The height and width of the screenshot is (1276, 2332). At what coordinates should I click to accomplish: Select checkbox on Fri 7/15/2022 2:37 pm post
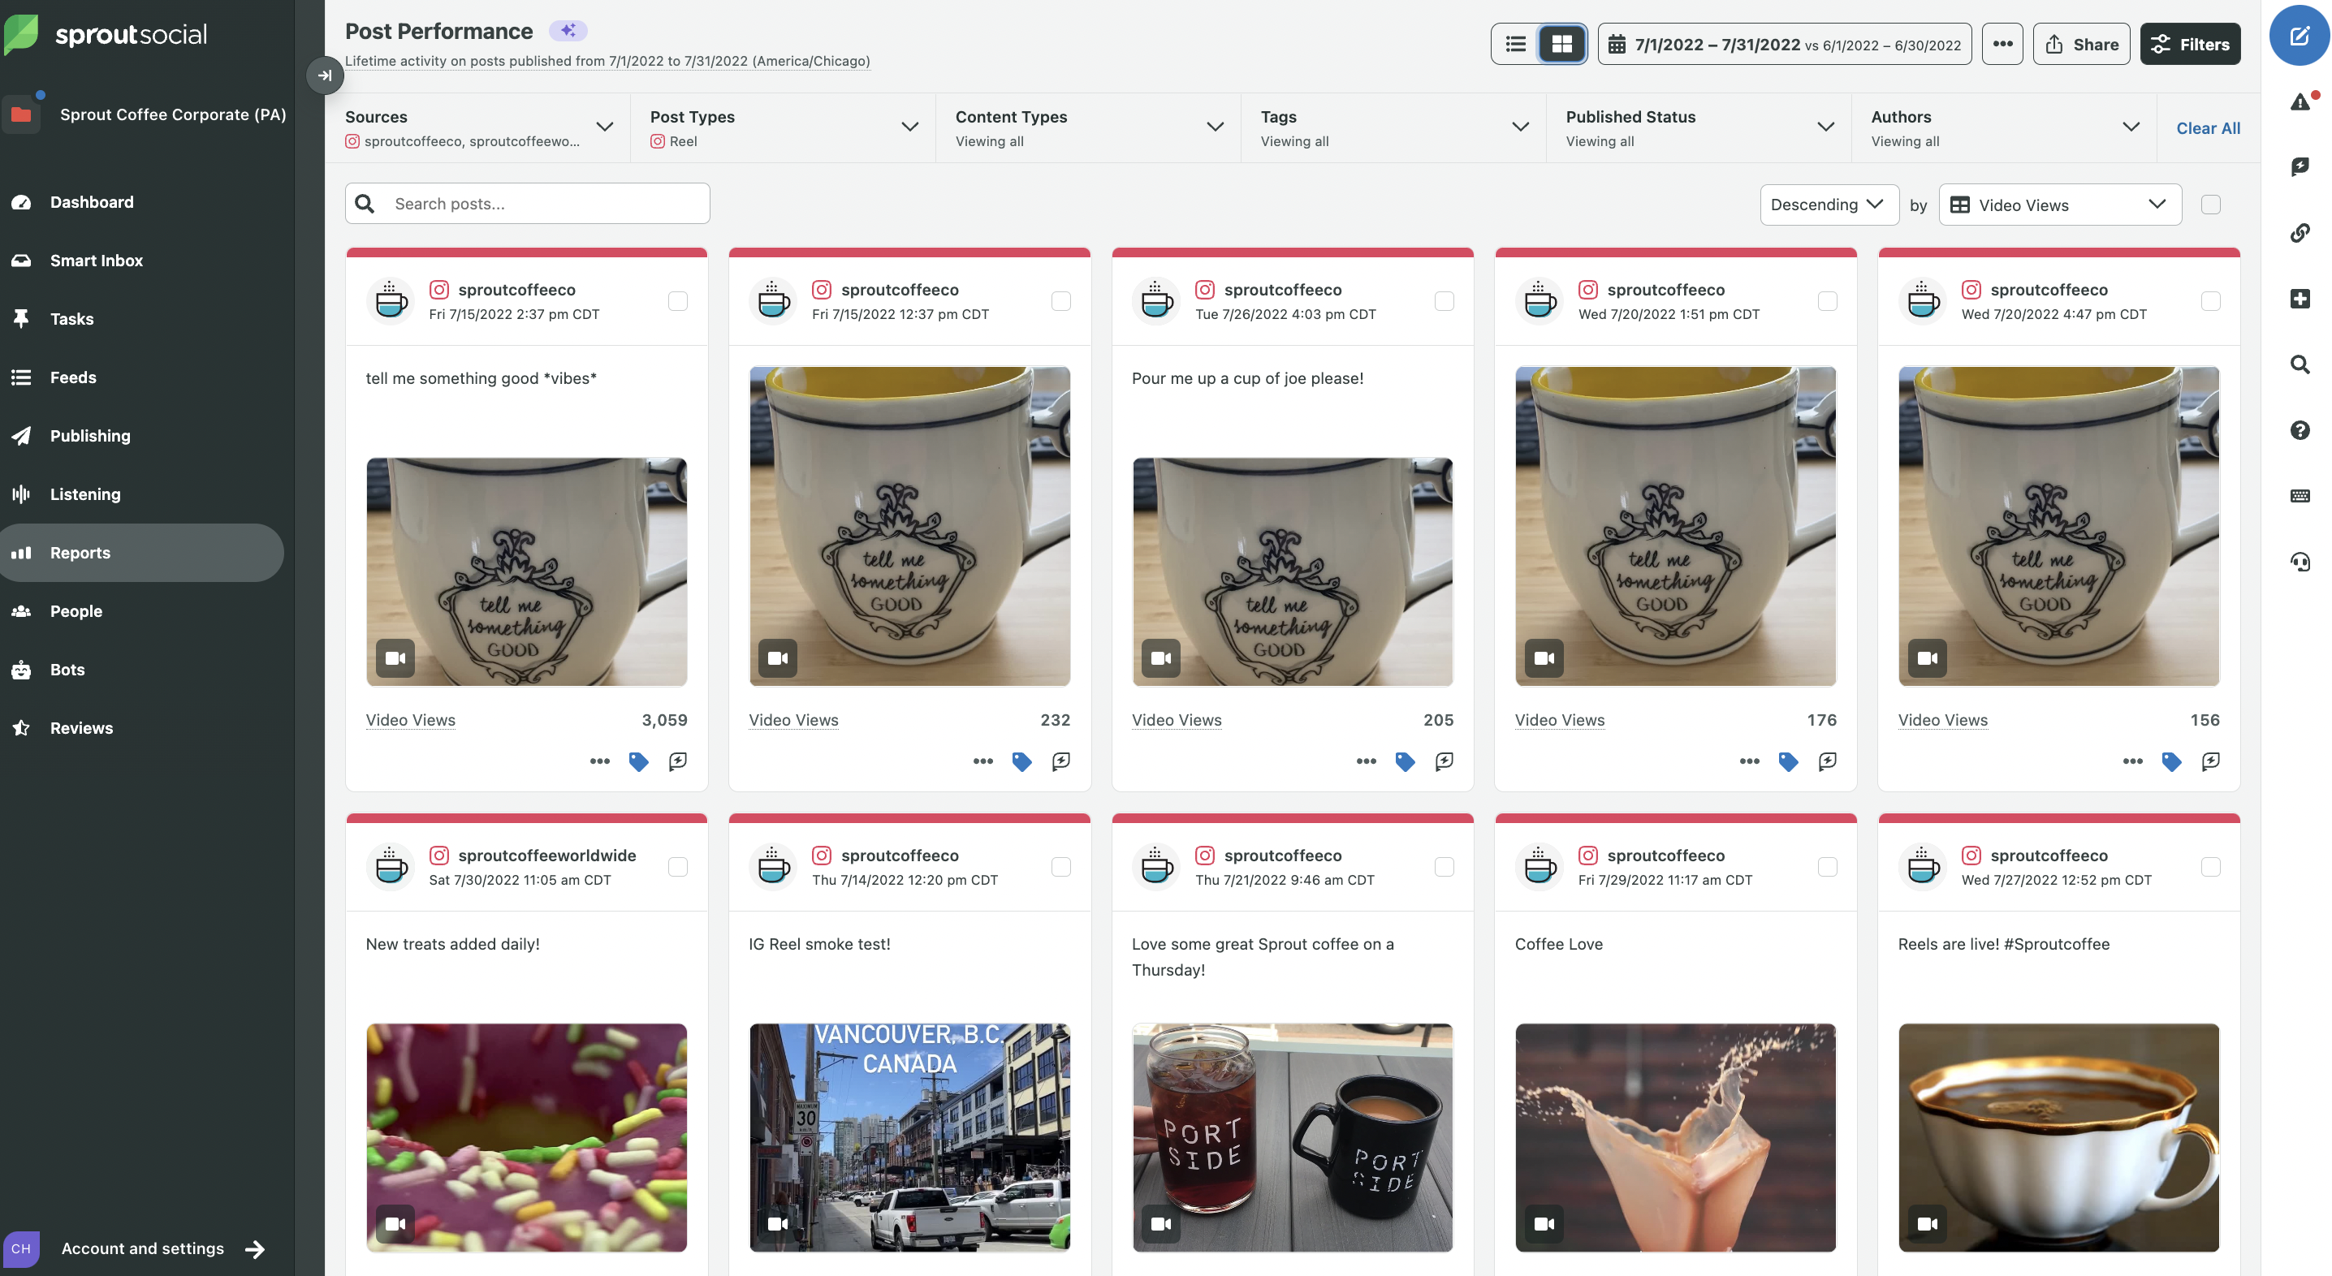click(677, 301)
